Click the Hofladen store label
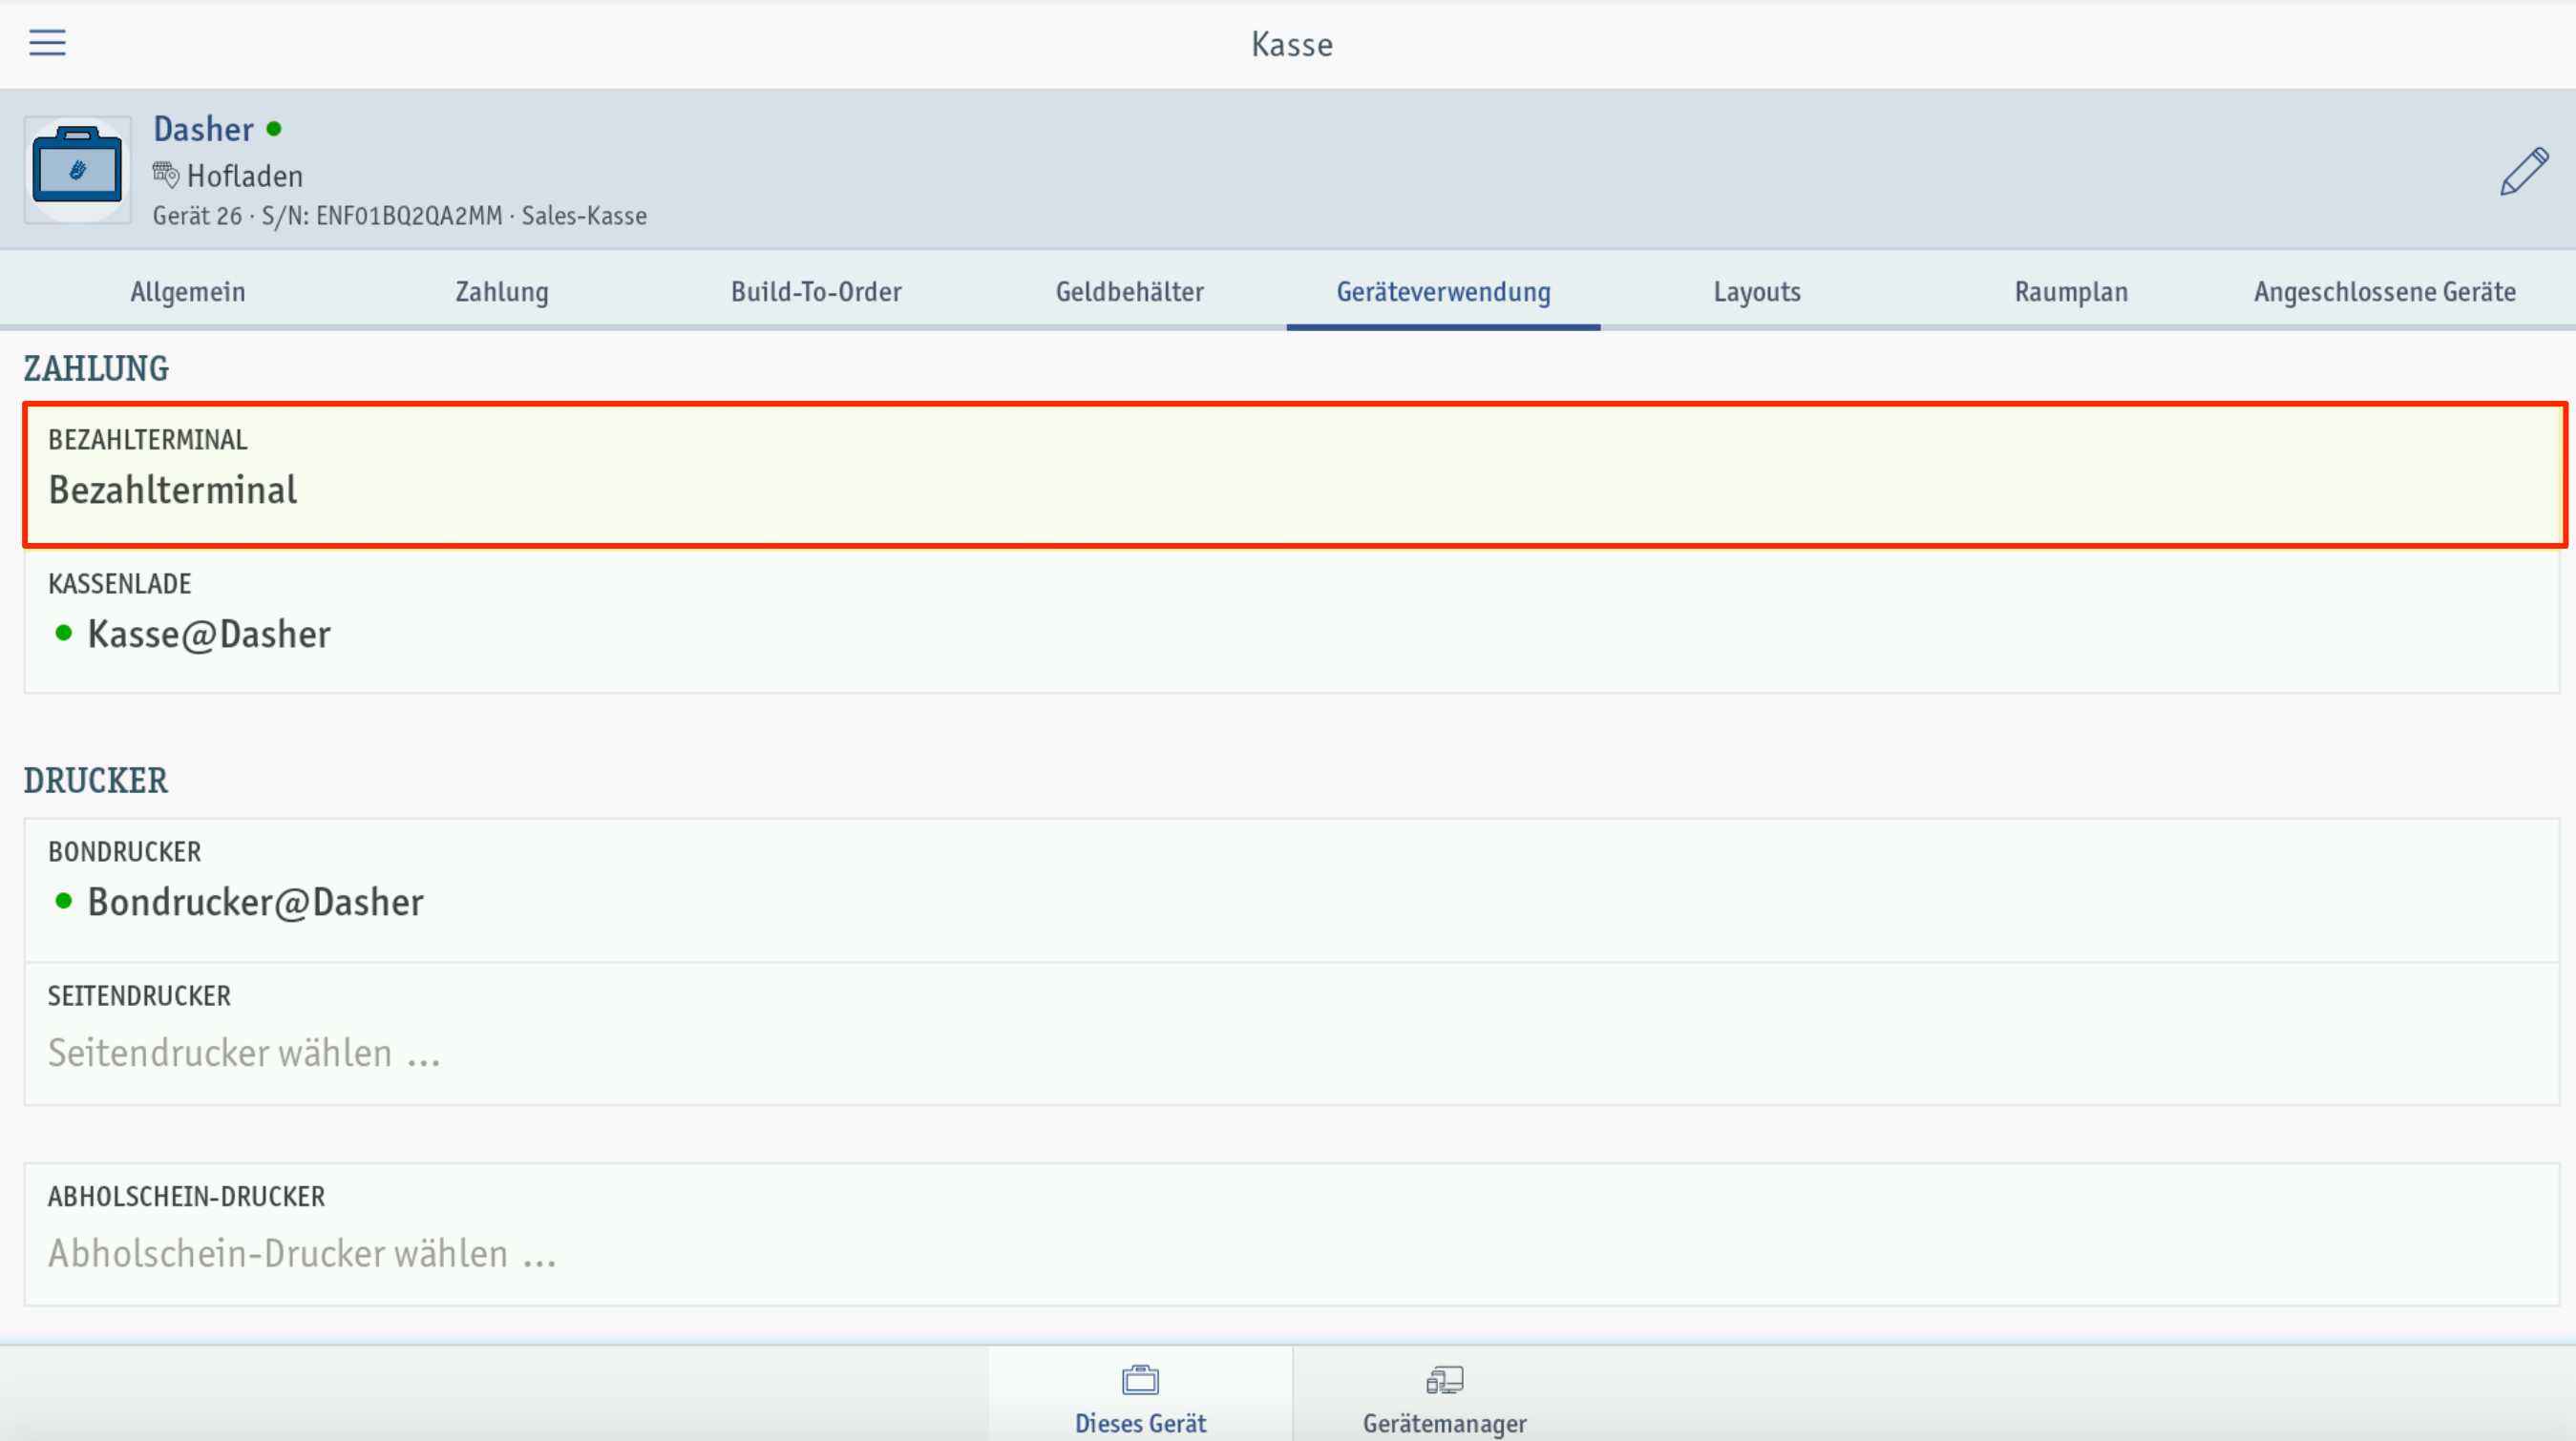Image resolution: width=2576 pixels, height=1441 pixels. coord(245,176)
